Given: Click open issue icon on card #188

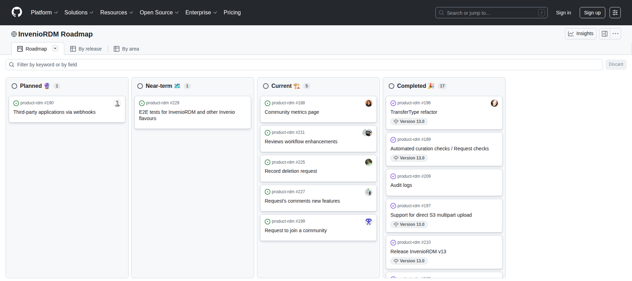Looking at the screenshot, I should [x=268, y=103].
